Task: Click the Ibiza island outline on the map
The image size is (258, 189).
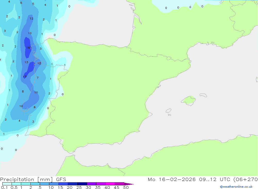Action: (168, 111)
